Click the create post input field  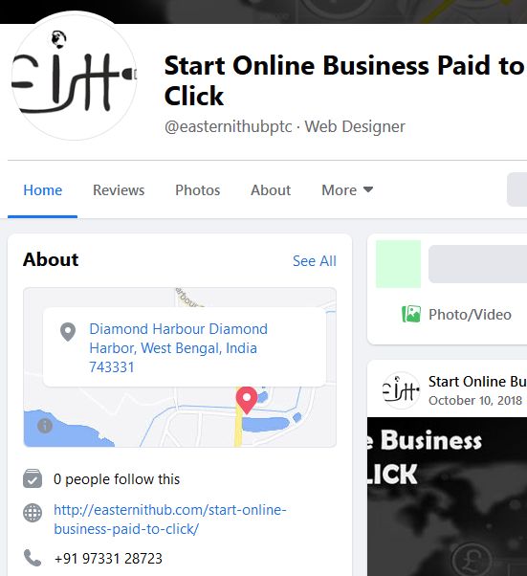[477, 264]
